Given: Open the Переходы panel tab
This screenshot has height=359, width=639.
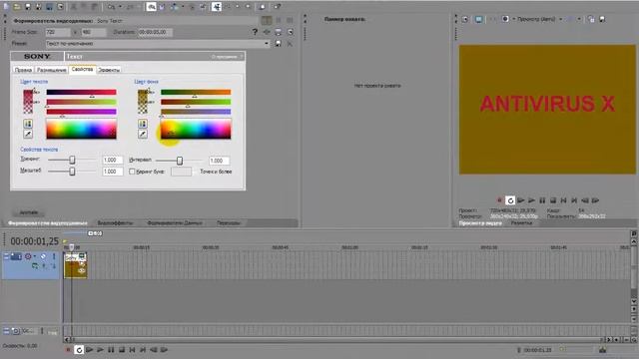Looking at the screenshot, I should [229, 223].
